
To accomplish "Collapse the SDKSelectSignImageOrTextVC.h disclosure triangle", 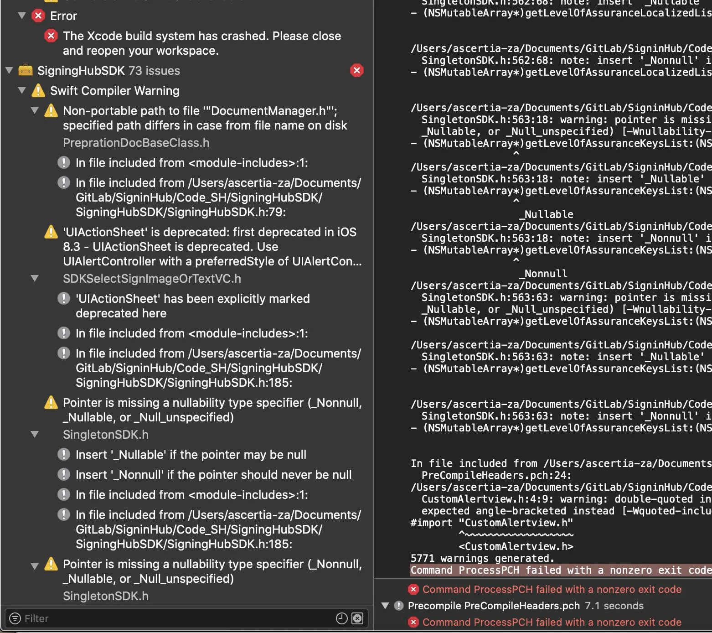I will [34, 278].
